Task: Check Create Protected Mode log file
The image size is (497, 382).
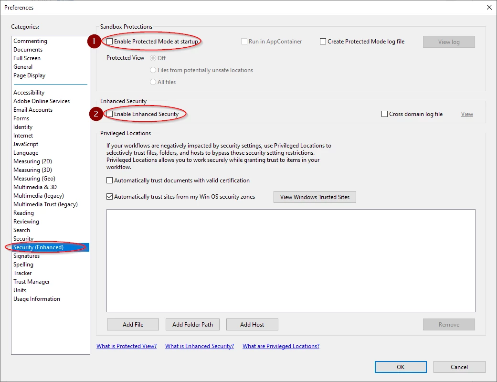Action: pyautogui.click(x=323, y=42)
